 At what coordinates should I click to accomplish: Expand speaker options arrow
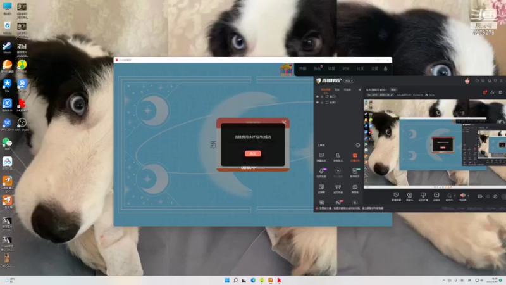click(x=468, y=196)
